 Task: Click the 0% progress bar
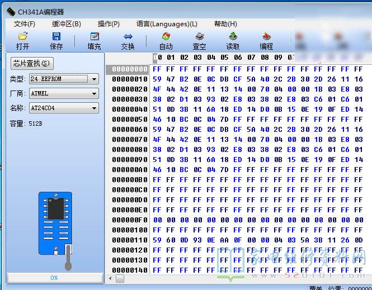54,278
